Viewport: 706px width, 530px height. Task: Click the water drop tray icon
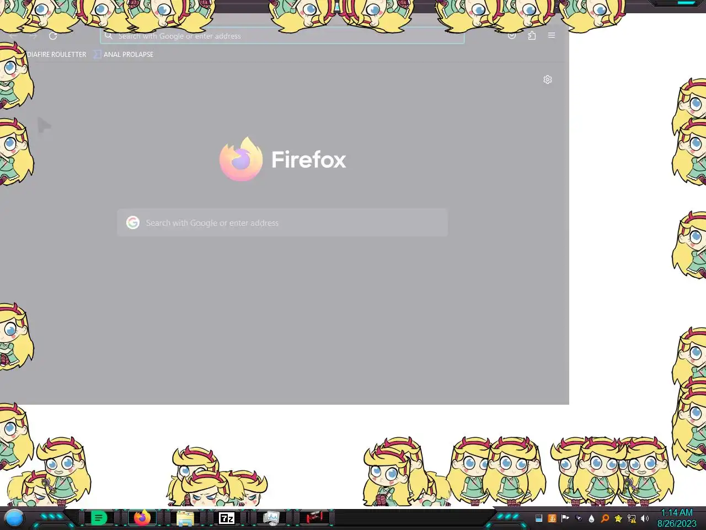(x=592, y=518)
